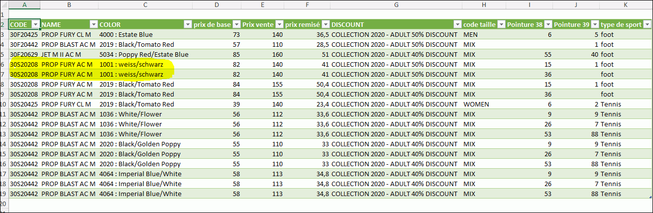This screenshot has height=213, width=653.
Task: Open the prix remisé filter dropdown
Action: 326,24
